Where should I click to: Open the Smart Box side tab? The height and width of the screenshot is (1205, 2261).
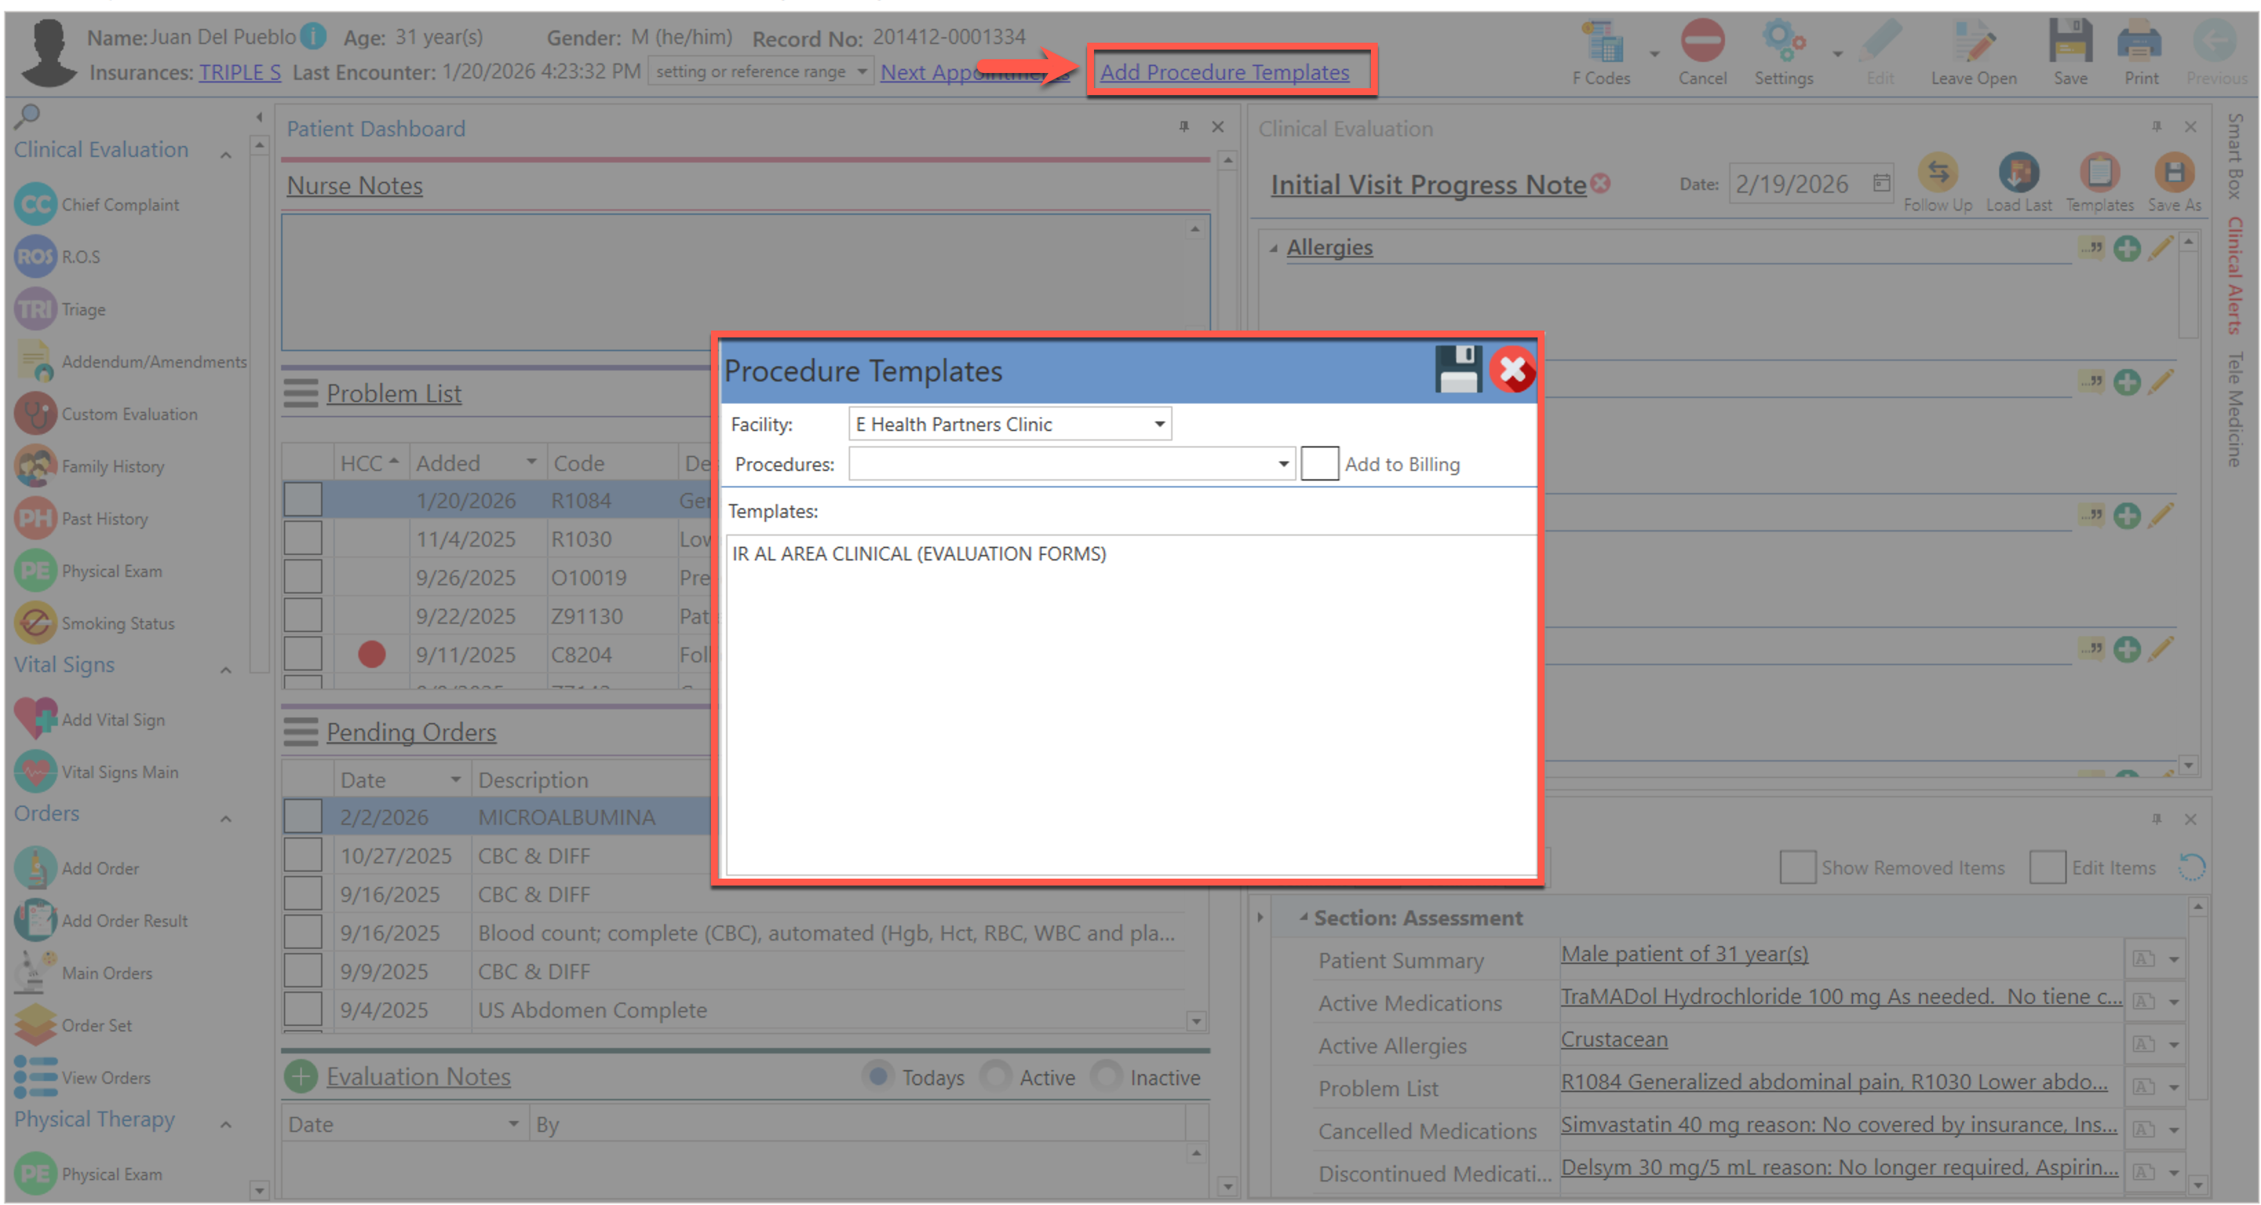[2235, 156]
